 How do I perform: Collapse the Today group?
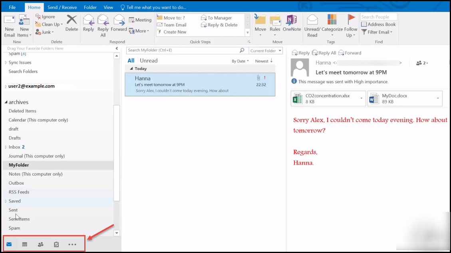[131, 69]
